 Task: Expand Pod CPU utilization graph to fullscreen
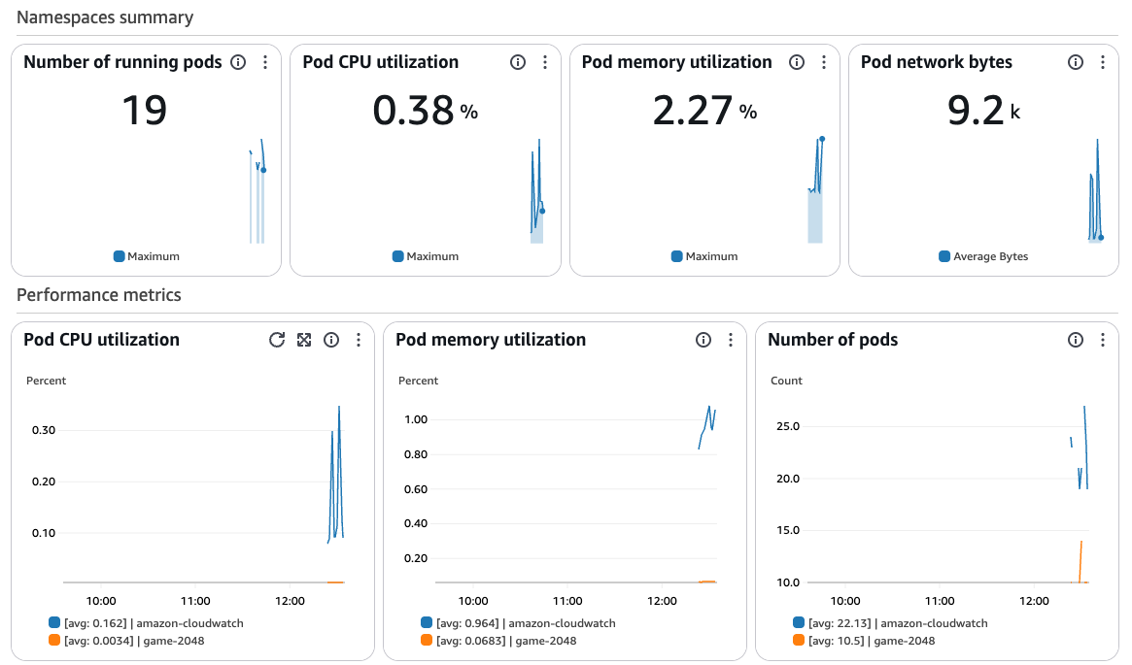coord(304,340)
